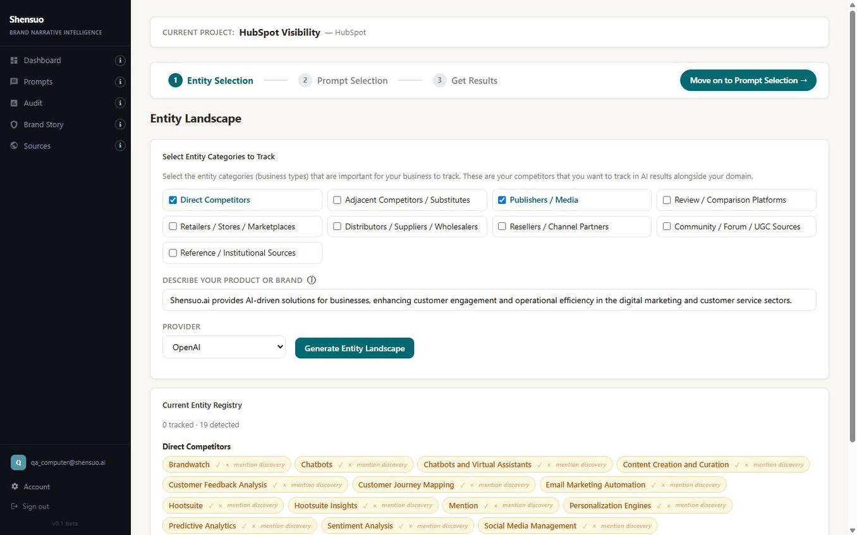Click the info icon next to Dashboard
The height and width of the screenshot is (535, 857).
pos(119,60)
